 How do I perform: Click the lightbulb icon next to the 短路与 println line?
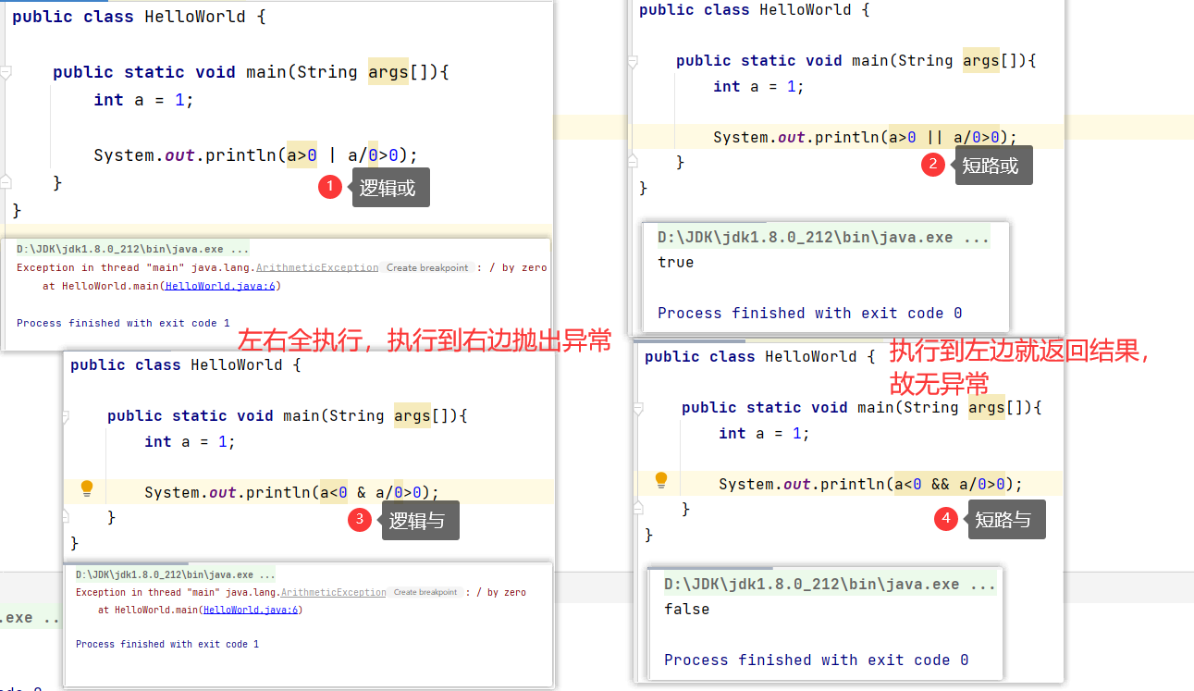click(x=660, y=479)
